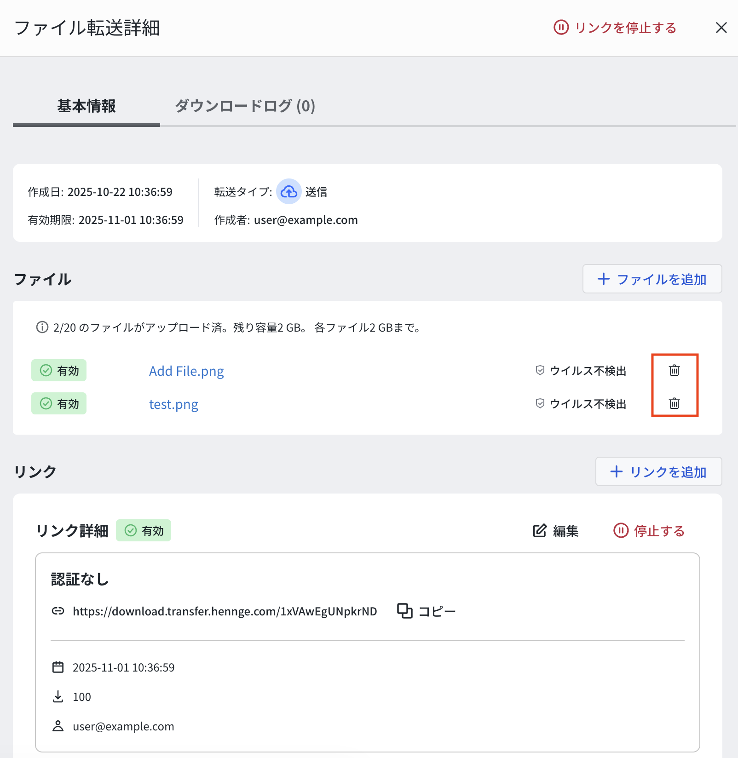
Task: Click the リンクを追加 button
Action: (x=658, y=471)
